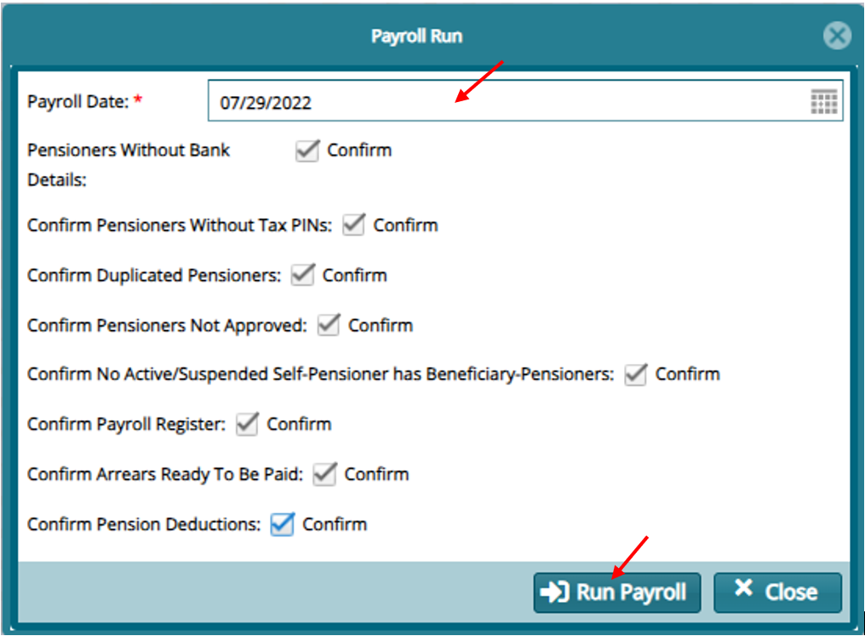Disable the Confirm Pension Deductions checkbox
This screenshot has width=865, height=636.
[x=282, y=525]
